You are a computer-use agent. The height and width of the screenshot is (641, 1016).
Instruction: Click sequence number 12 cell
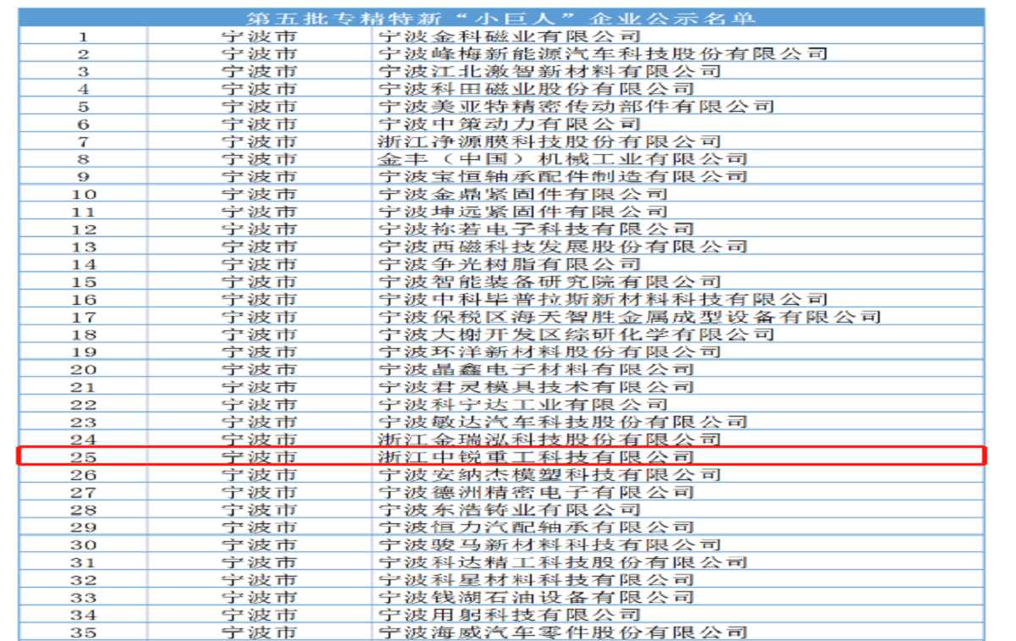(x=83, y=229)
